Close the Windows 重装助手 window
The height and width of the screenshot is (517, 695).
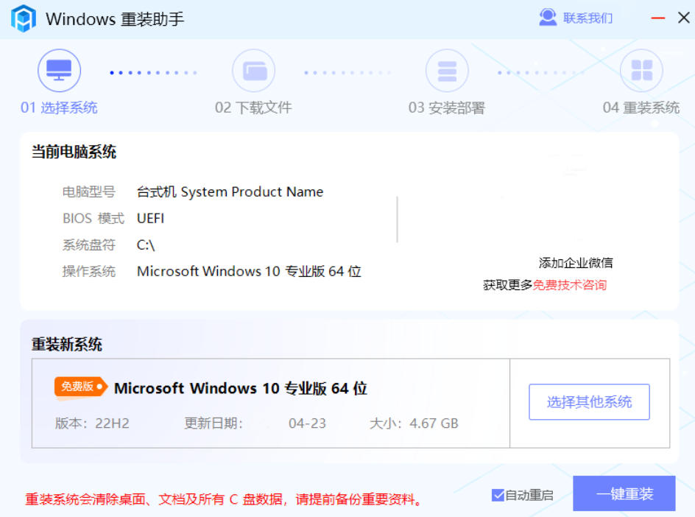click(683, 18)
